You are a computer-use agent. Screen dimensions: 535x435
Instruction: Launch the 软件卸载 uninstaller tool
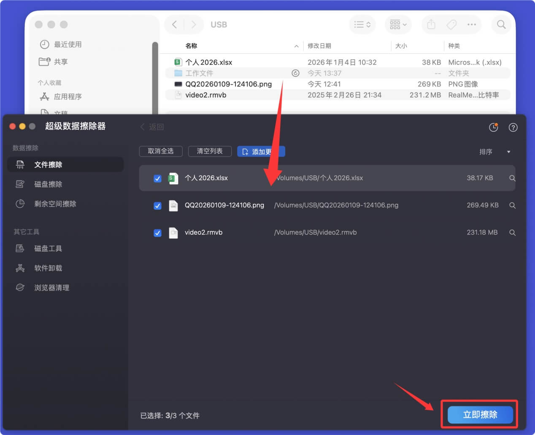click(x=48, y=268)
